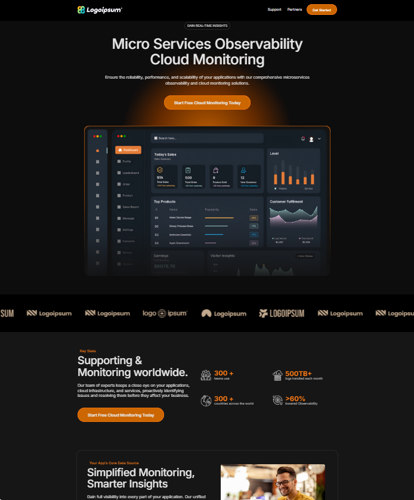
Task: Click the Visitor Insights heading
Action: coord(223,256)
